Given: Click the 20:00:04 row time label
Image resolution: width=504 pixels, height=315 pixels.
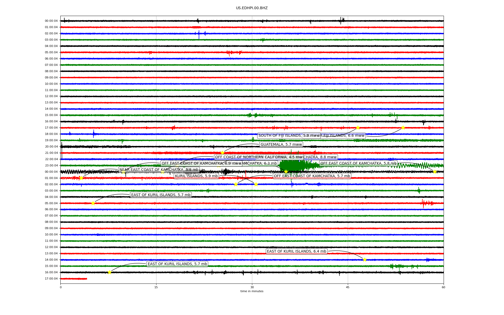Looking at the screenshot, I should [51, 147].
